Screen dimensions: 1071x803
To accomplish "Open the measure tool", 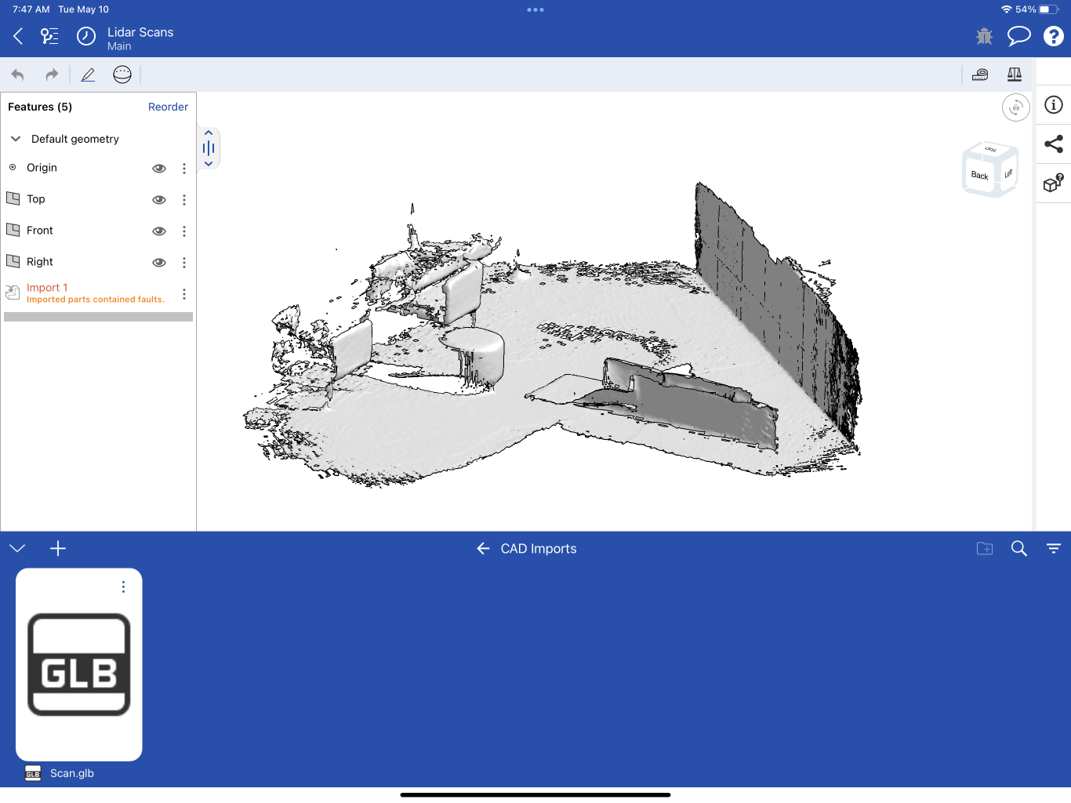I will pos(980,74).
